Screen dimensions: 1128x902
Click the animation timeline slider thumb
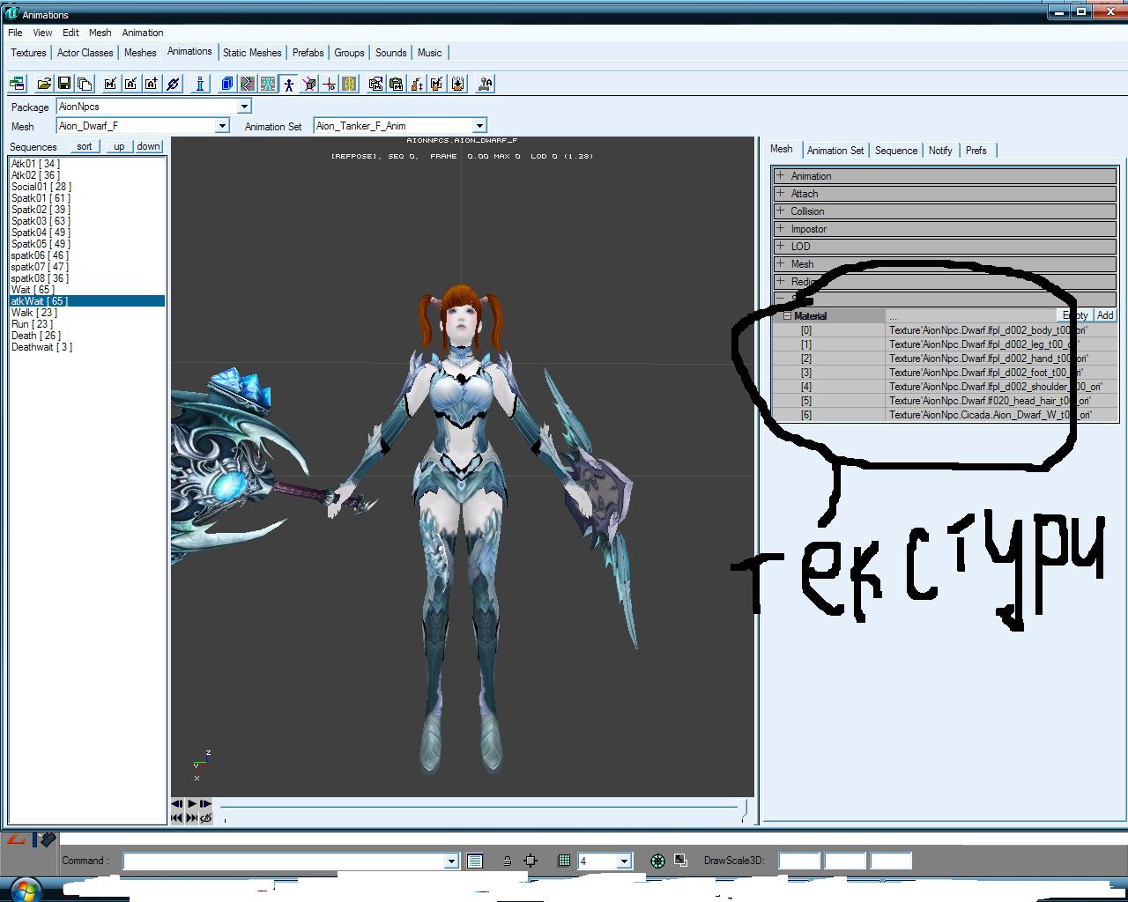click(x=745, y=809)
